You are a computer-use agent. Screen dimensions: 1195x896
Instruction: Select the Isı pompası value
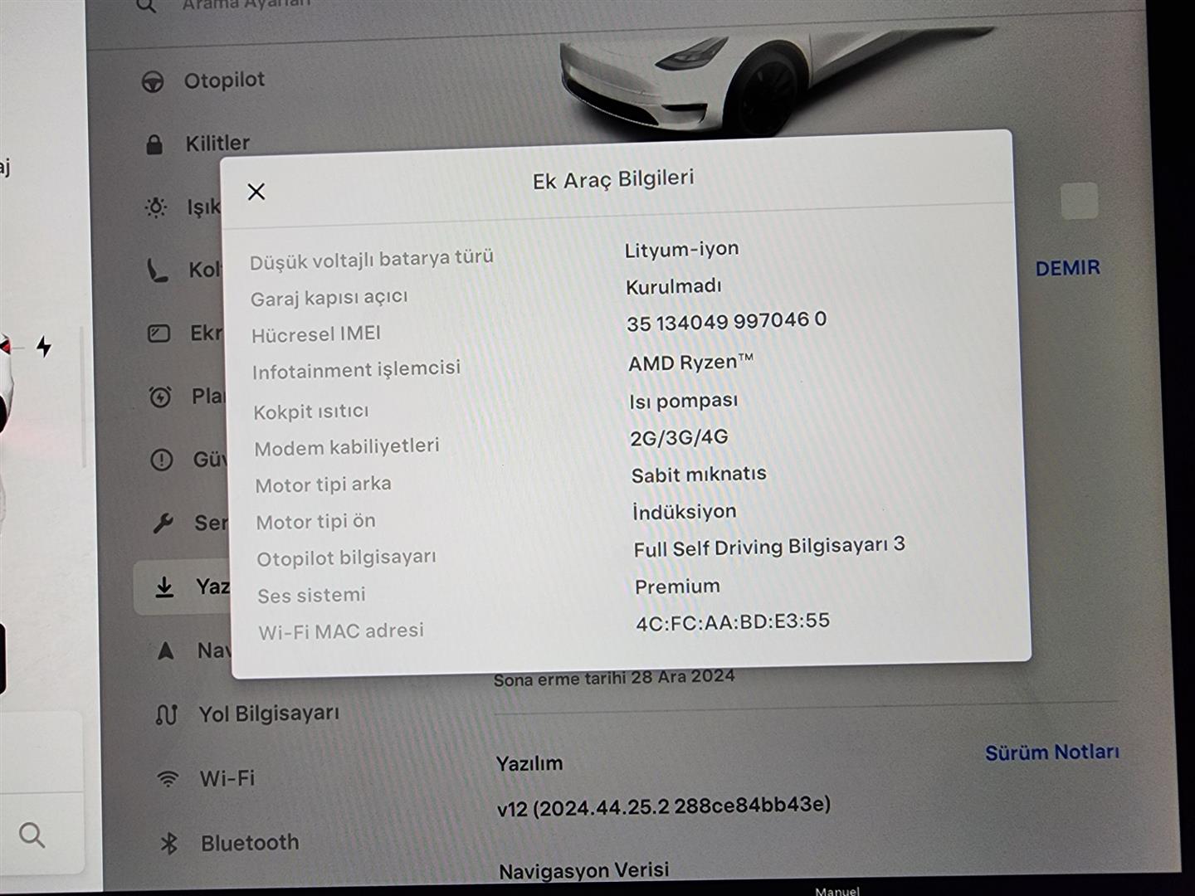tap(683, 401)
